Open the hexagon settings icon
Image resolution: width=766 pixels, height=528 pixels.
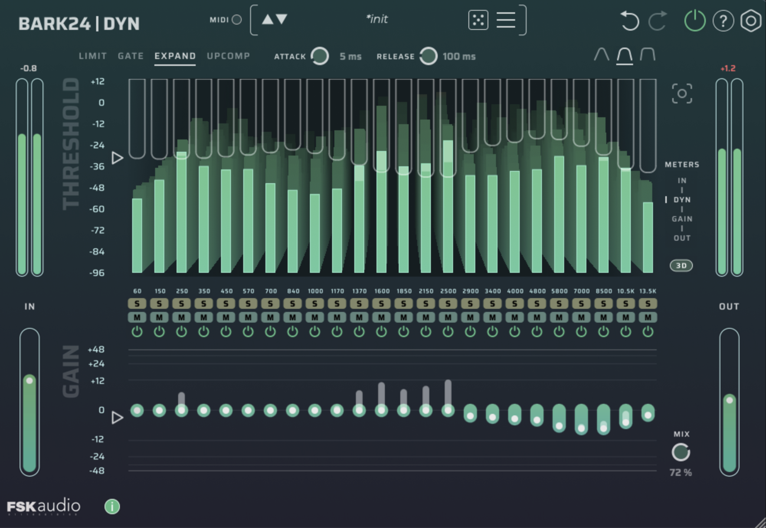point(751,21)
